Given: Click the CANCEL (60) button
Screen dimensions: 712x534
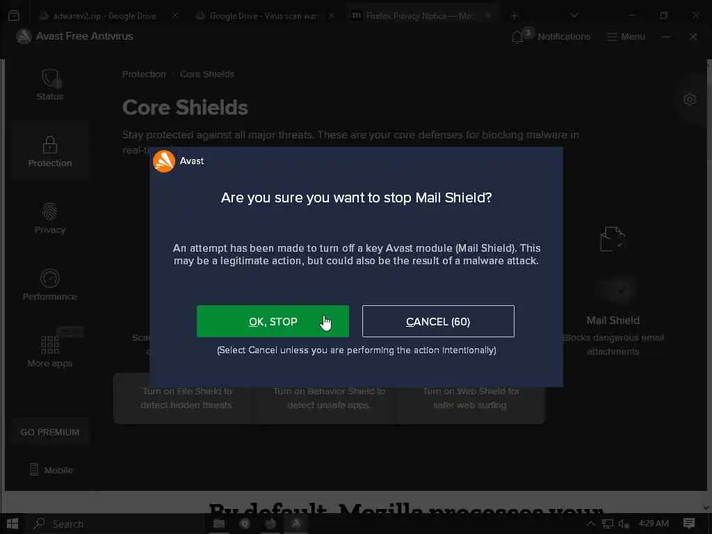Looking at the screenshot, I should coord(438,321).
